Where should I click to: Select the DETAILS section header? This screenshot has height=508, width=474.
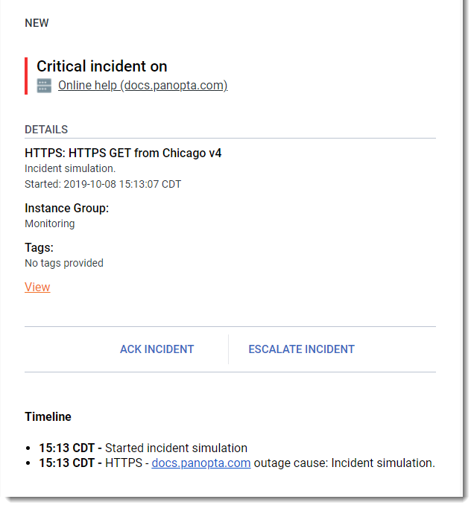tap(46, 130)
